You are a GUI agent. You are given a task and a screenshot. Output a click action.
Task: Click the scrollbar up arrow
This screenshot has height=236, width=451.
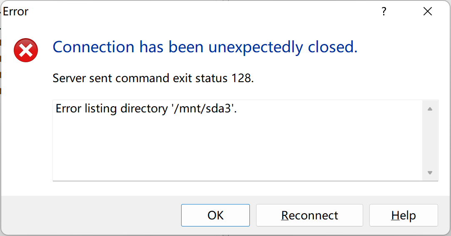click(430, 109)
